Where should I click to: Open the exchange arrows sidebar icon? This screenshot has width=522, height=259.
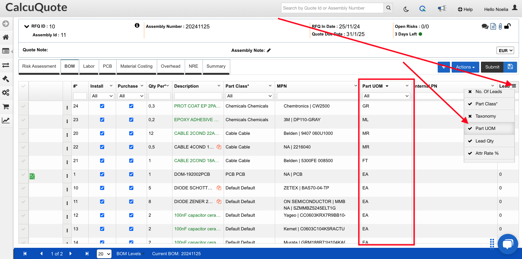[6, 65]
